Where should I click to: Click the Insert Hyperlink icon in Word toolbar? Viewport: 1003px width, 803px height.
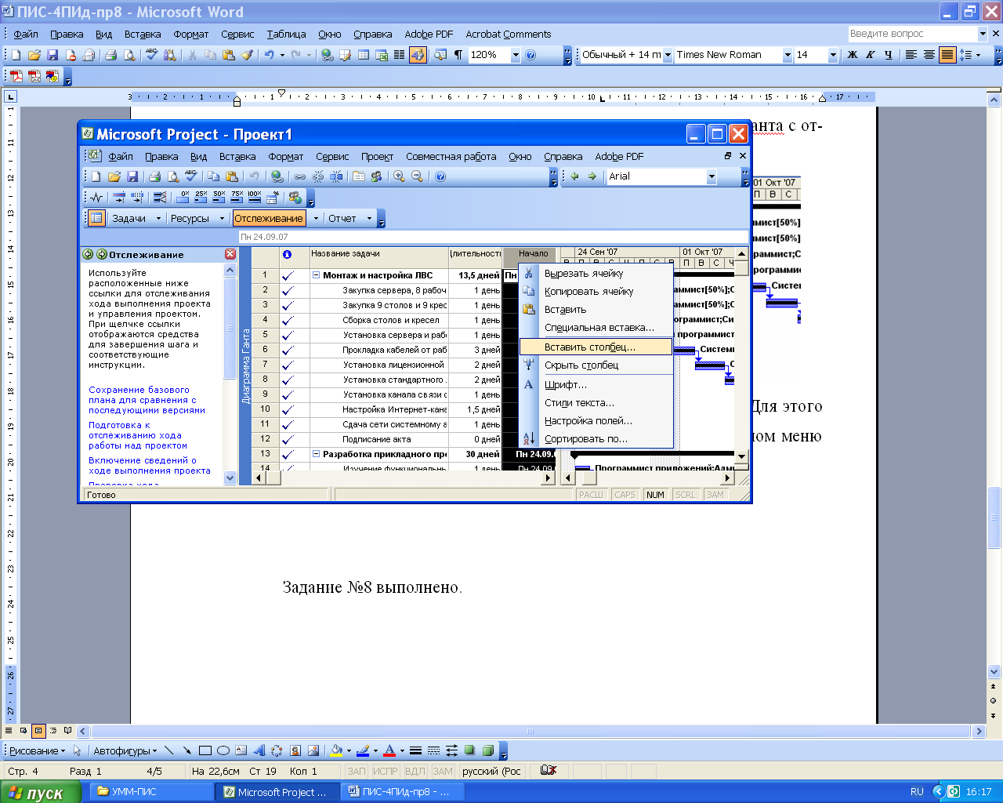(327, 55)
